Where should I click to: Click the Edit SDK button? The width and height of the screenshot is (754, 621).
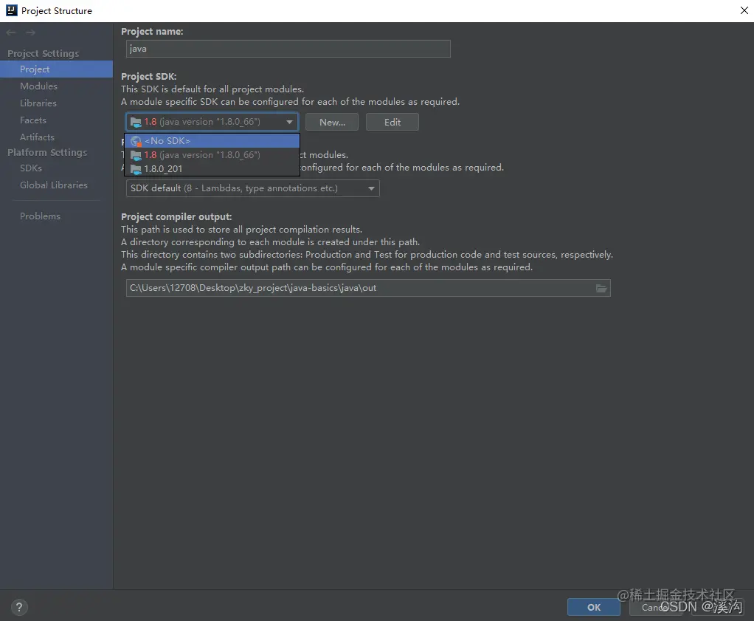[x=392, y=123]
